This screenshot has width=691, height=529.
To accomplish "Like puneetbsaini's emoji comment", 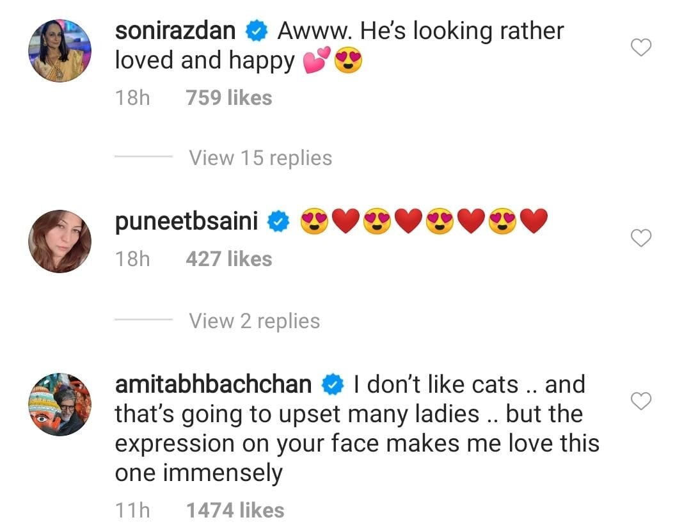I will click(640, 239).
